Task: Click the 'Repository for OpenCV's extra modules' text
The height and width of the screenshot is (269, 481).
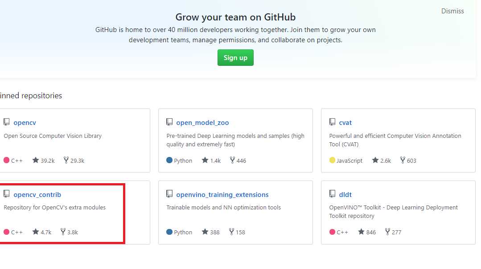Action: pos(54,208)
